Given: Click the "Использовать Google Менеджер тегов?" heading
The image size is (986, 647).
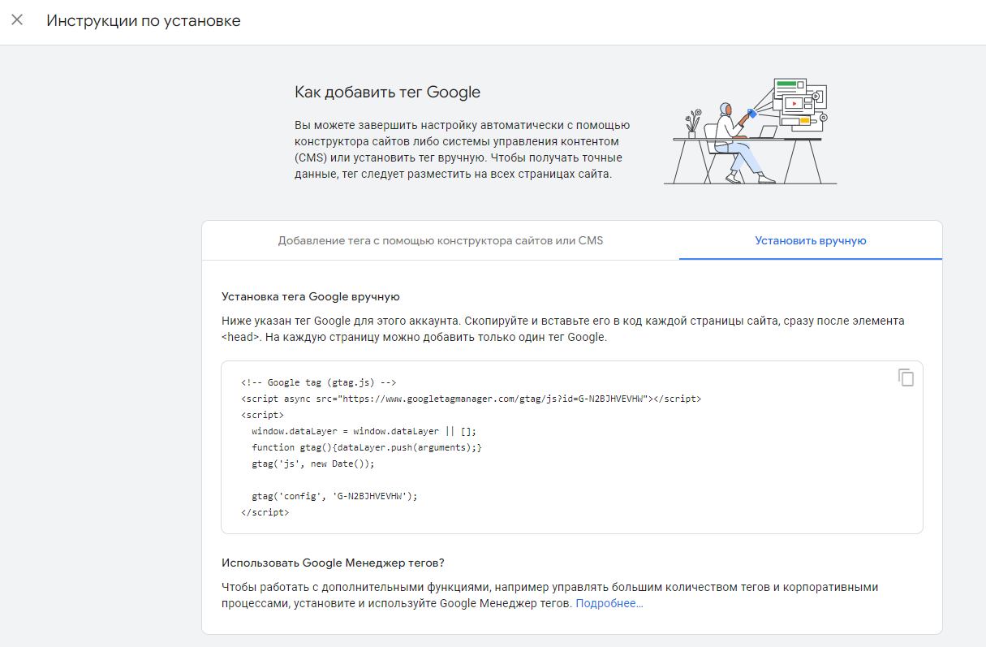Looking at the screenshot, I should pyautogui.click(x=334, y=563).
